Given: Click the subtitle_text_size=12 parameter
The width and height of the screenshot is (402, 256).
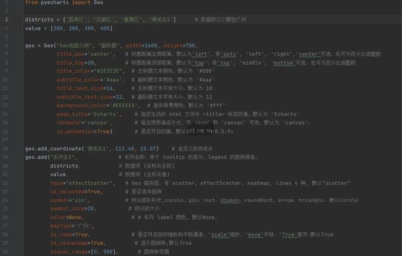Looking at the screenshot, I should point(89,97).
